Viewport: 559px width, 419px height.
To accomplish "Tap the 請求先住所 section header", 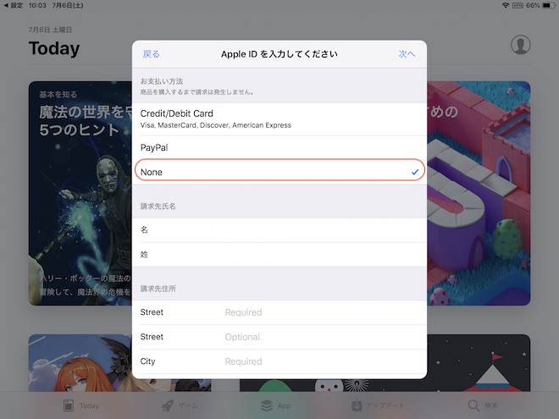I will tap(158, 289).
